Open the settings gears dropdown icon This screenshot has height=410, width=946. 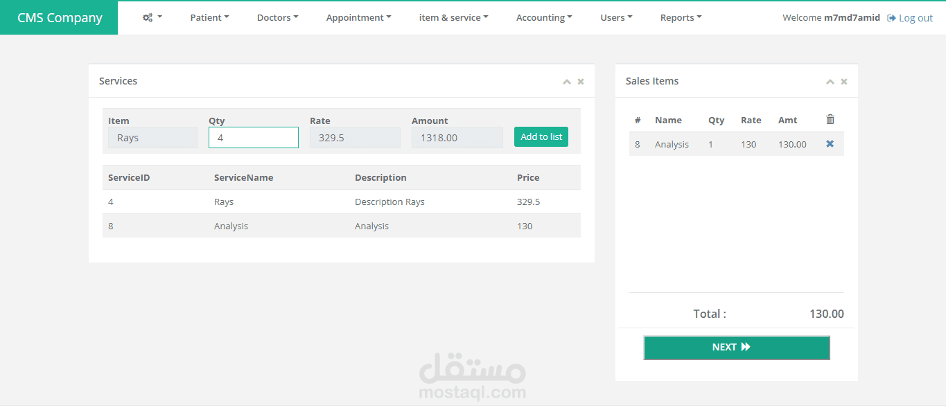152,17
